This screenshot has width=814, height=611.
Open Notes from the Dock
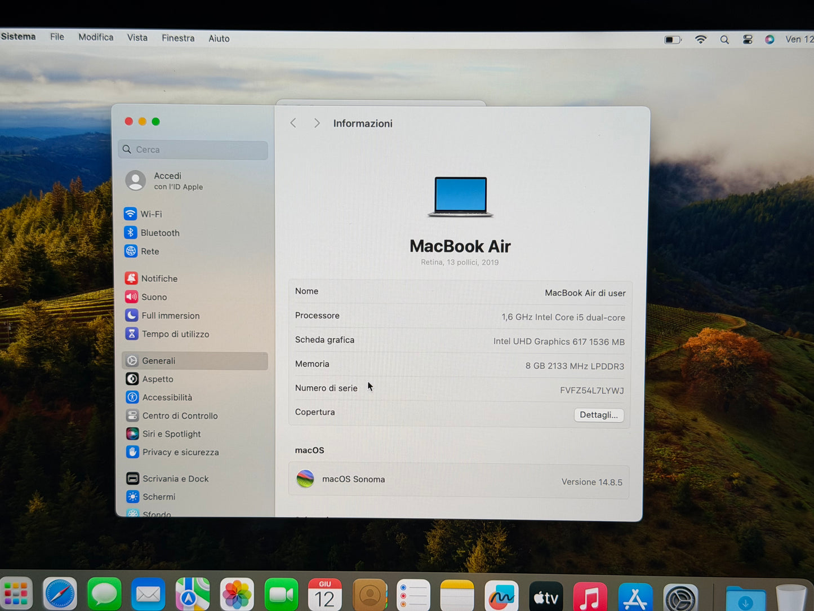[x=457, y=596]
